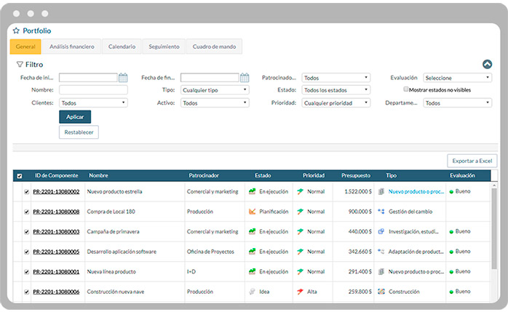Open the Cuadro de mando tab
Screen dimensions: 508x312
click(213, 47)
